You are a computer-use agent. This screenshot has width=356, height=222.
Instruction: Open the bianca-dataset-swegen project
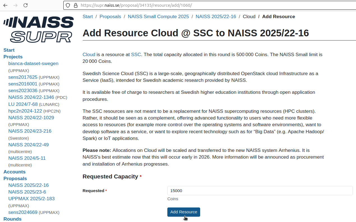(x=33, y=63)
